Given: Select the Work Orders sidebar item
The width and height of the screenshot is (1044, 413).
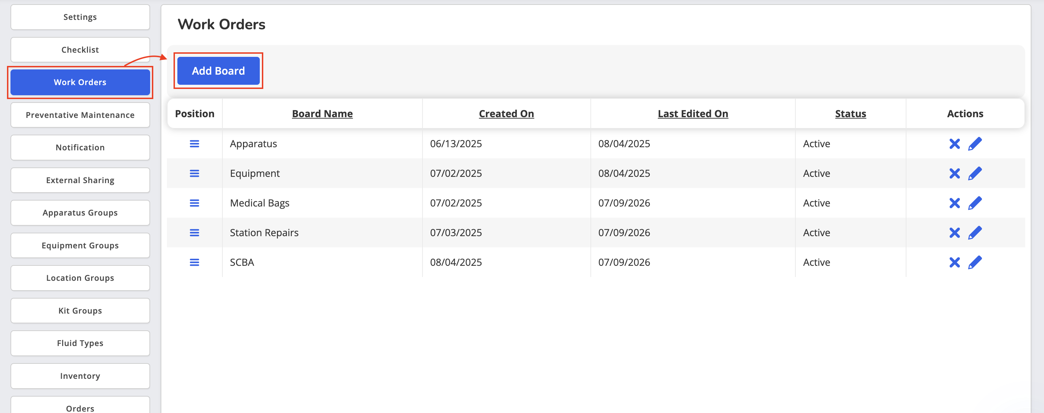Looking at the screenshot, I should pyautogui.click(x=80, y=82).
